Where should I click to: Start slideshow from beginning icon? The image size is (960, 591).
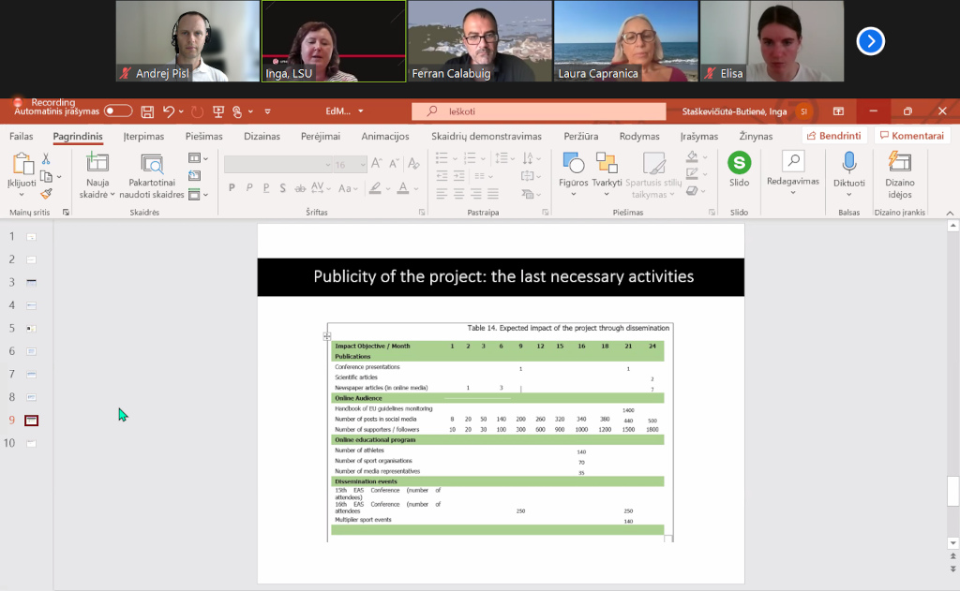[218, 111]
